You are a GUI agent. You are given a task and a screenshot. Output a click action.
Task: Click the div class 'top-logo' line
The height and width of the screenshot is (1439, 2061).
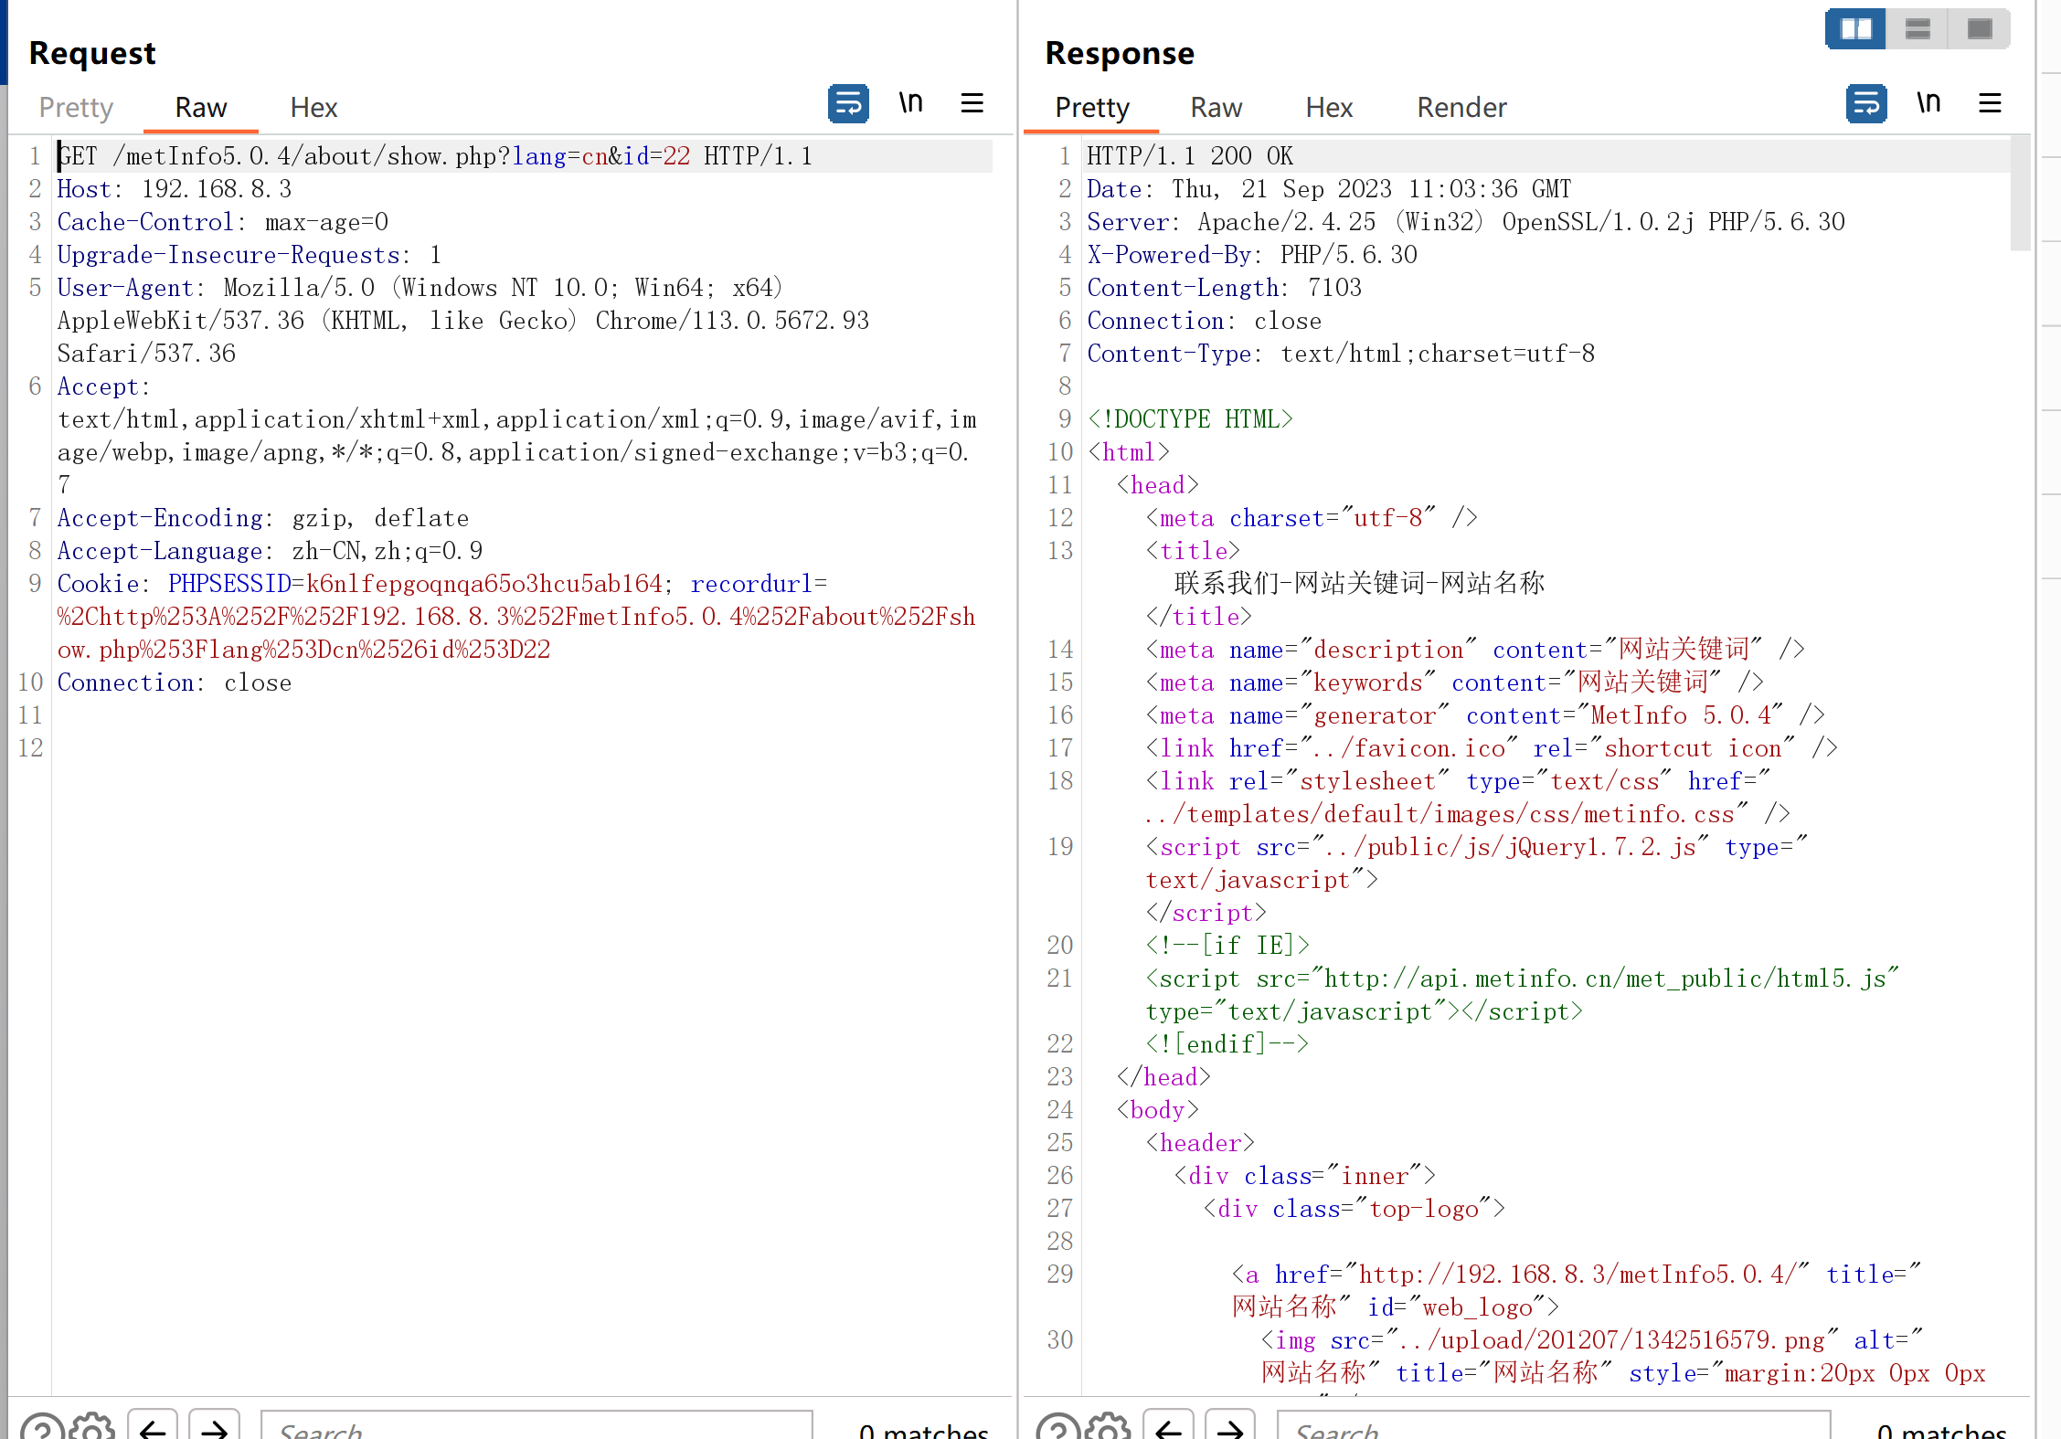(x=1355, y=1209)
